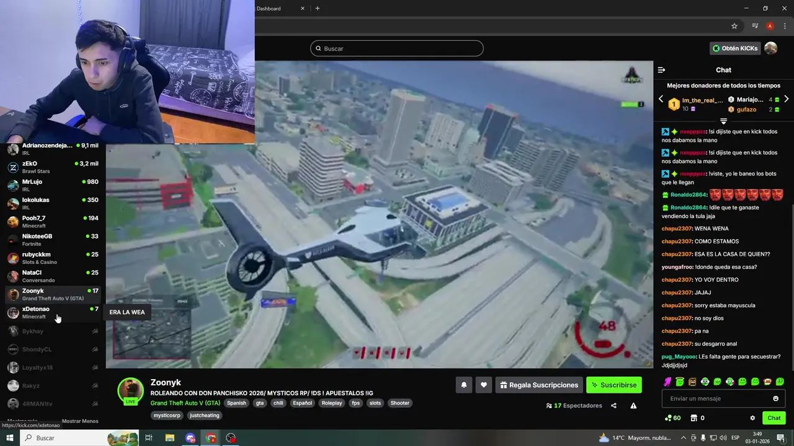794x446 pixels.
Task: Click chat username pug_Mayooo
Action: [x=679, y=357]
